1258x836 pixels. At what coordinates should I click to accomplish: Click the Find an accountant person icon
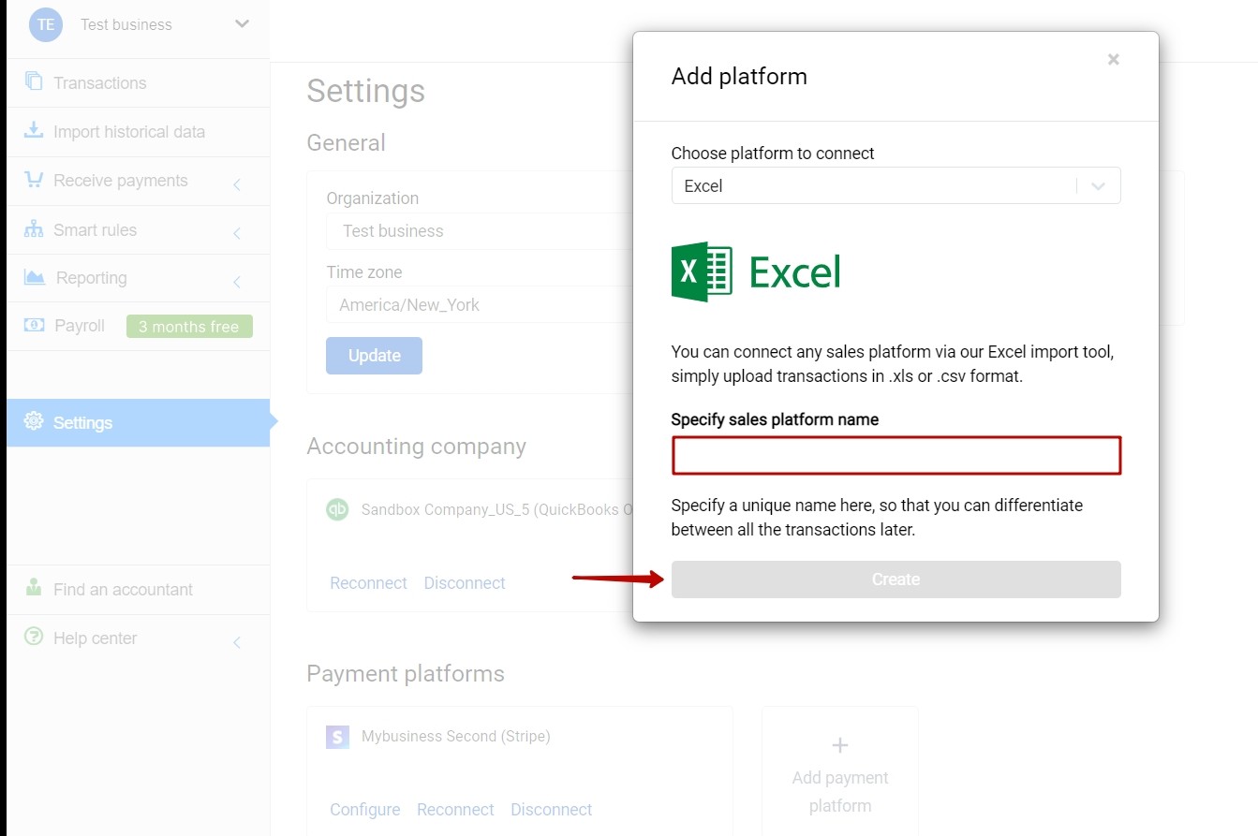tap(34, 588)
